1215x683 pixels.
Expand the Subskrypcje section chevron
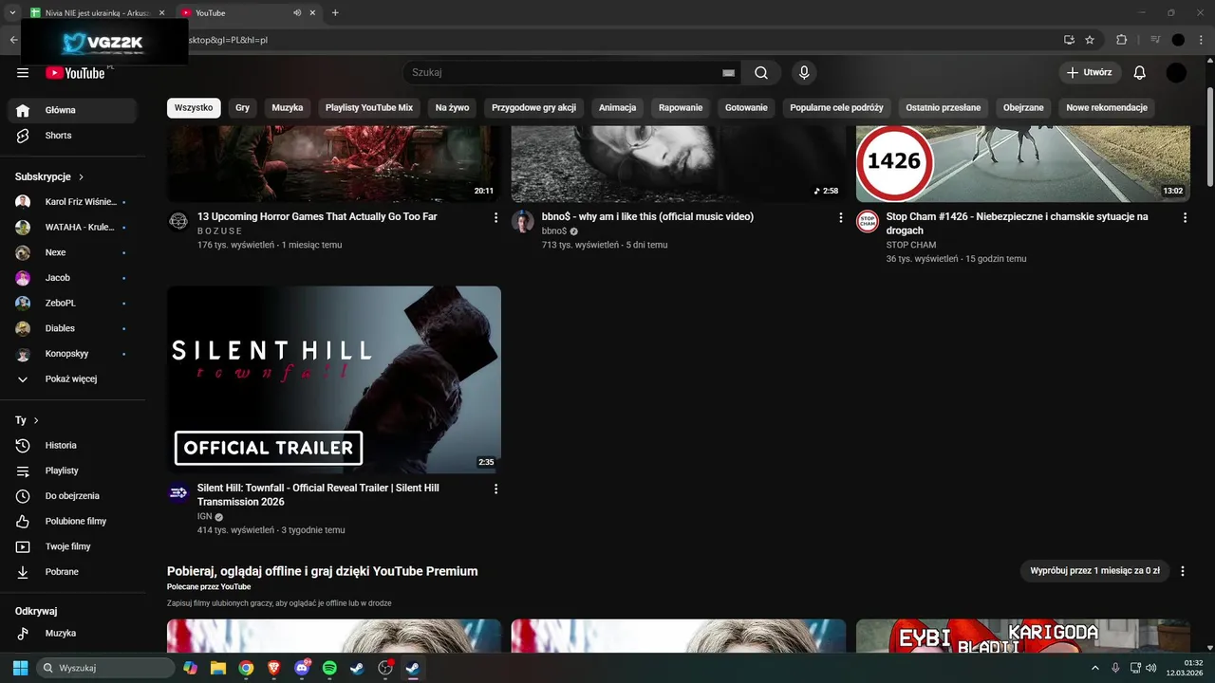pos(82,177)
